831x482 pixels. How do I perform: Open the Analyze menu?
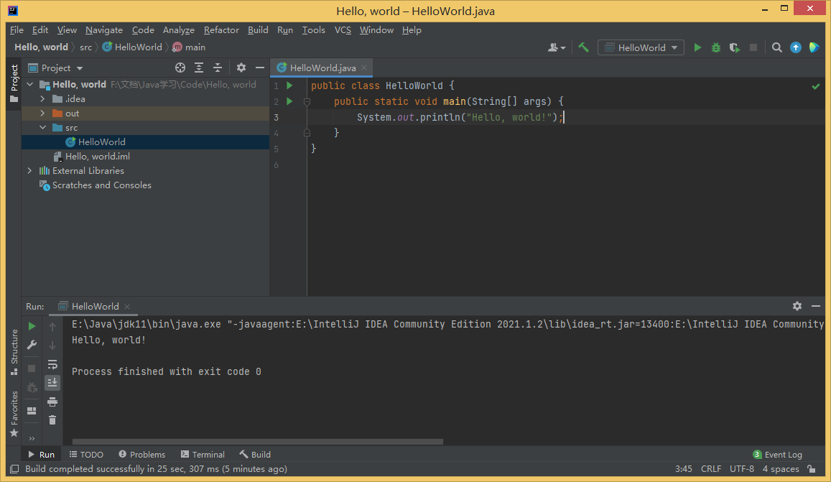[179, 29]
